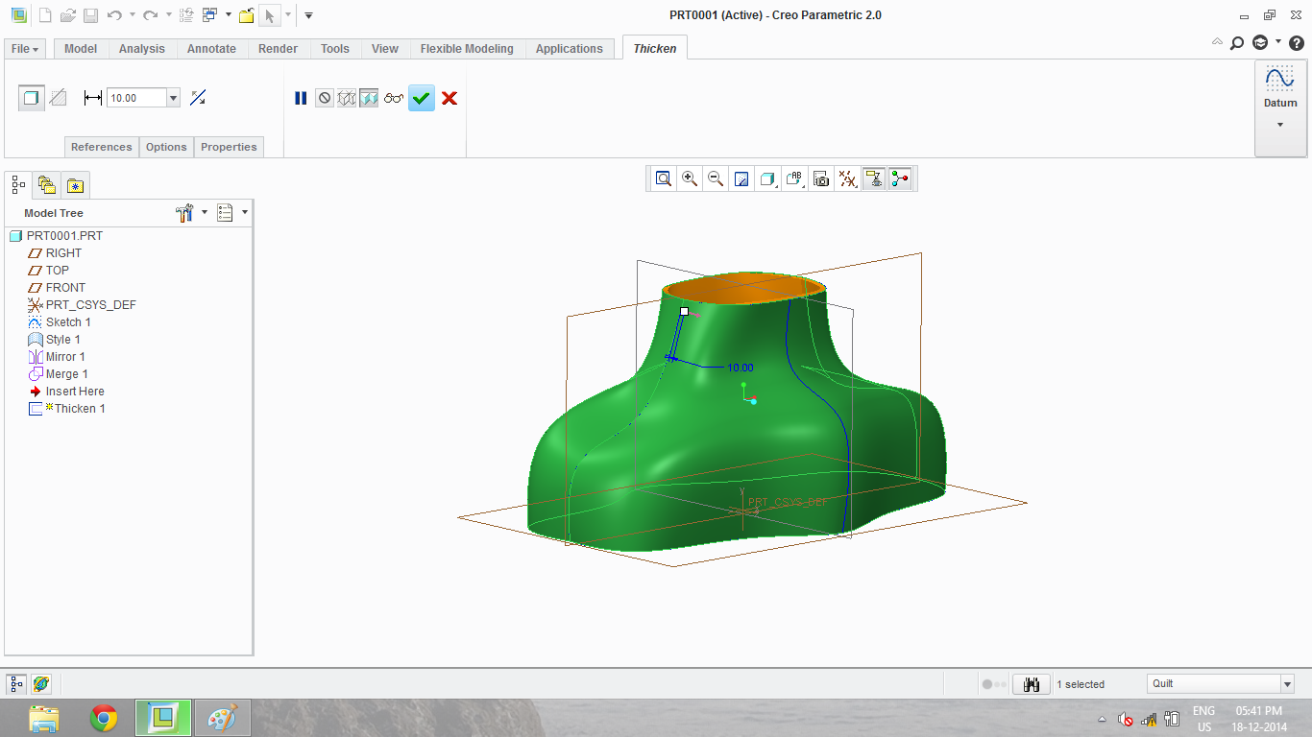
Task: Pause the Thicken feature tool
Action: [x=301, y=98]
